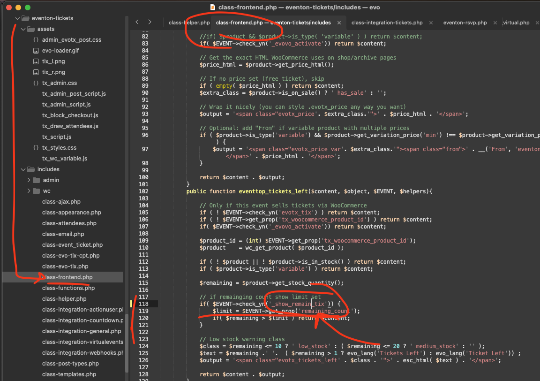
Task: Click the admin_evotx_post.css braces icon
Action: coord(36,40)
